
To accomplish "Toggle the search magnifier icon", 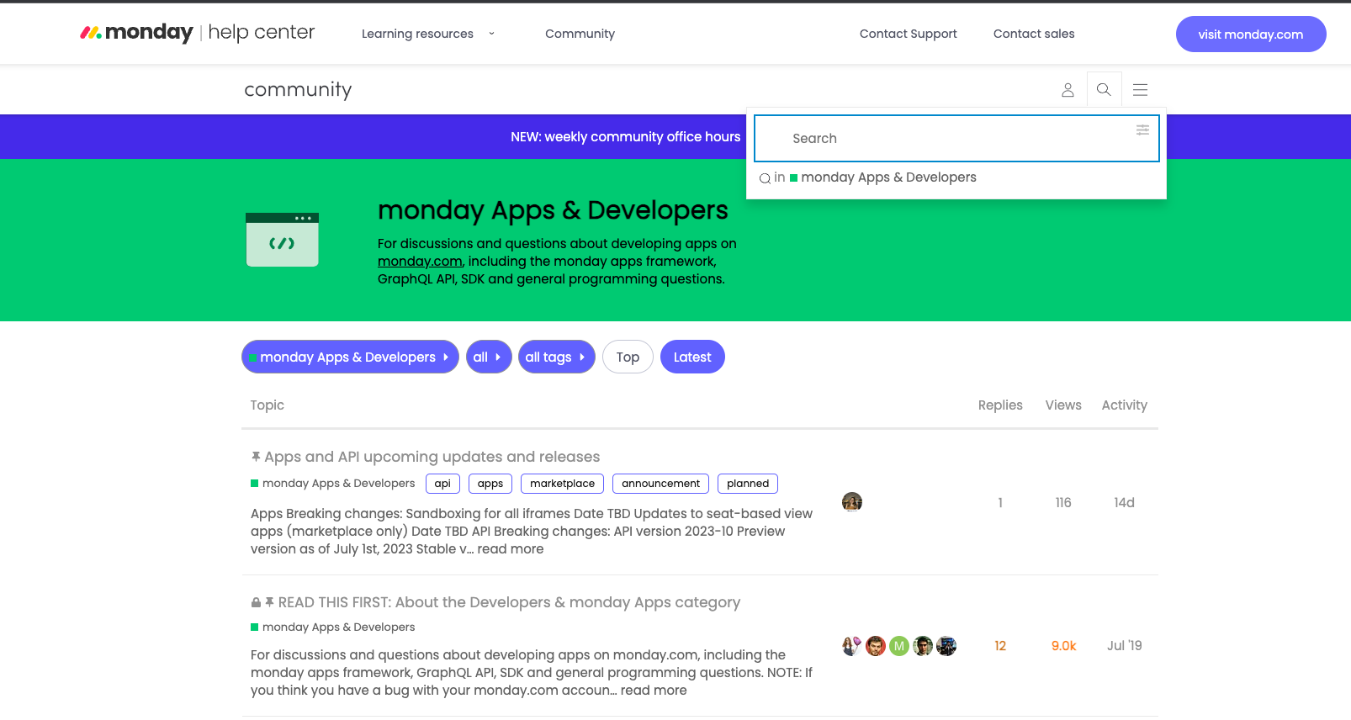I will [1104, 90].
